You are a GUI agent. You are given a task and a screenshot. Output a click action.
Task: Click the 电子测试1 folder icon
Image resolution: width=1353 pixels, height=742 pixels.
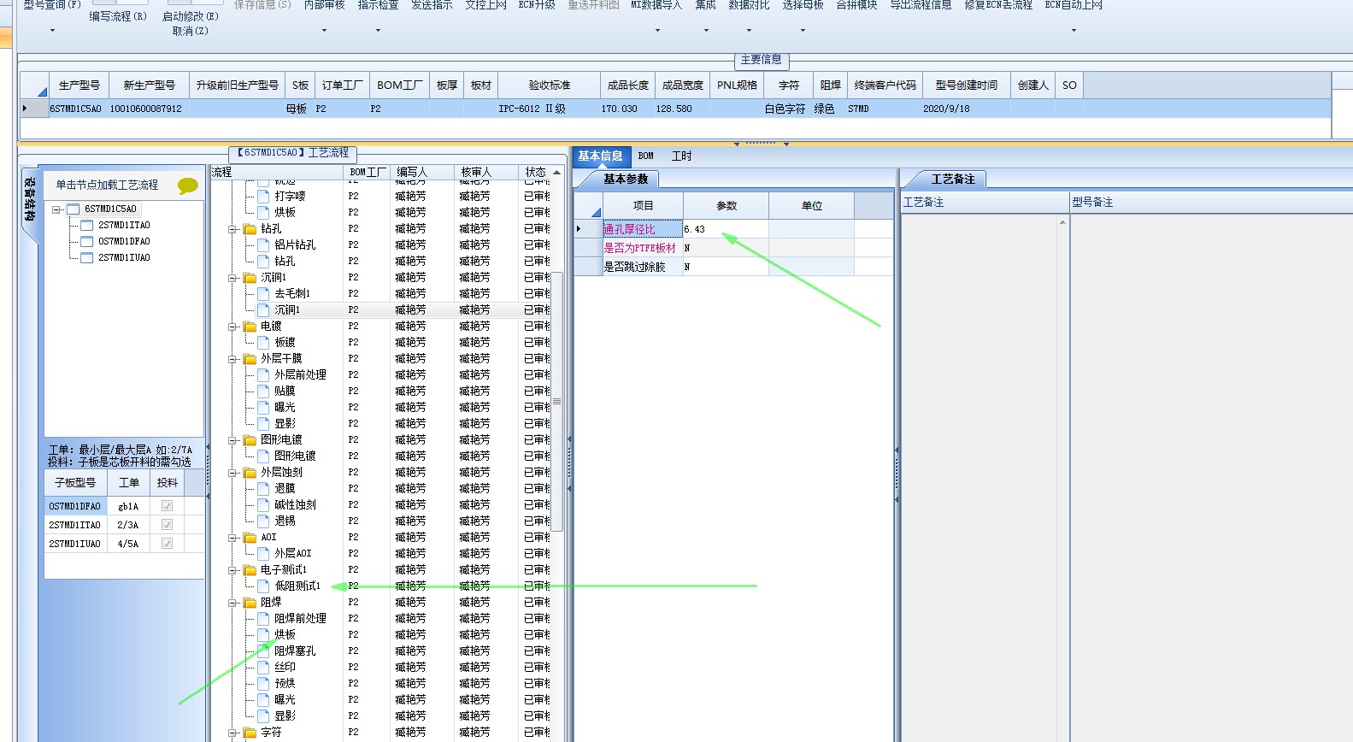click(x=250, y=570)
